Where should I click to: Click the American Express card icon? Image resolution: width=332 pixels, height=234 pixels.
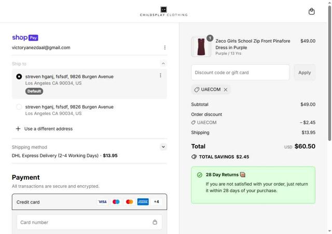(x=143, y=202)
